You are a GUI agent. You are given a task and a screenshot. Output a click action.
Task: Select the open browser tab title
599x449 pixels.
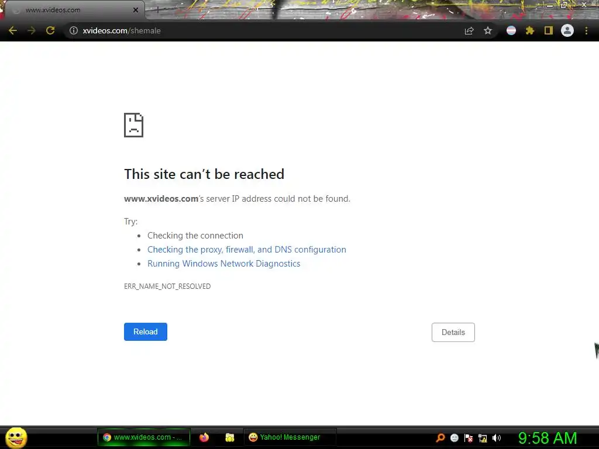click(x=53, y=10)
